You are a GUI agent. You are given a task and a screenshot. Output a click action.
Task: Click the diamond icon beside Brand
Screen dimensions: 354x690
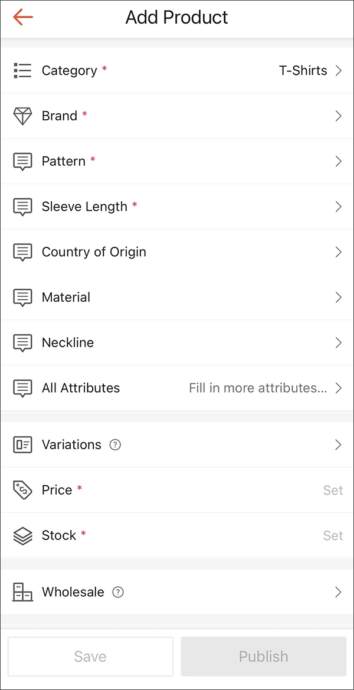(22, 116)
